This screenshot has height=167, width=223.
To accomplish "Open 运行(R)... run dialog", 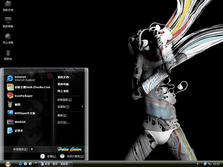I will pos(63,122).
